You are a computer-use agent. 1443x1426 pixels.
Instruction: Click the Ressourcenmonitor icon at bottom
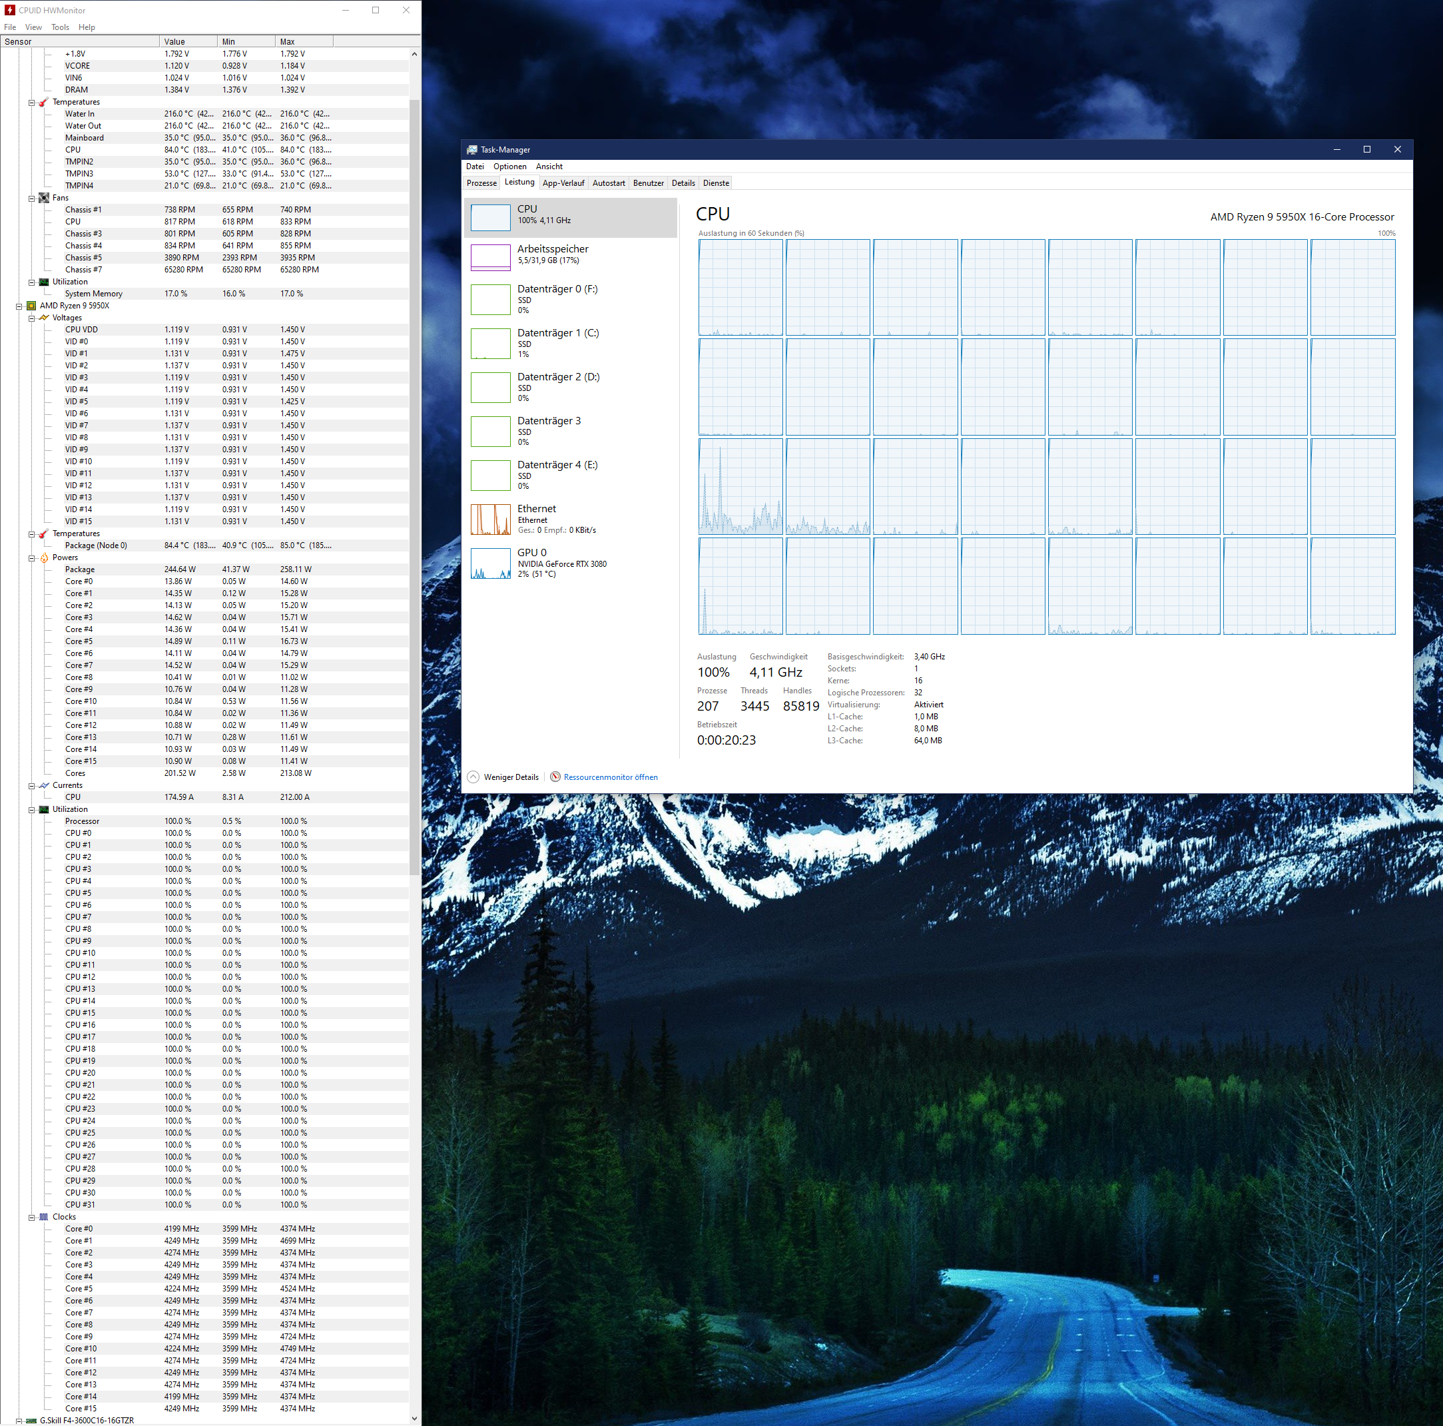[x=555, y=777]
